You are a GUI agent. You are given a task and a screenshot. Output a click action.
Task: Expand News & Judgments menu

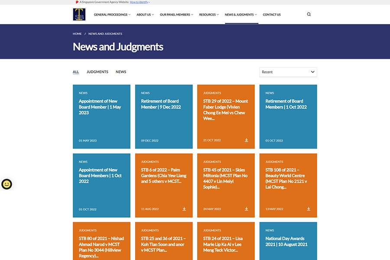click(241, 15)
